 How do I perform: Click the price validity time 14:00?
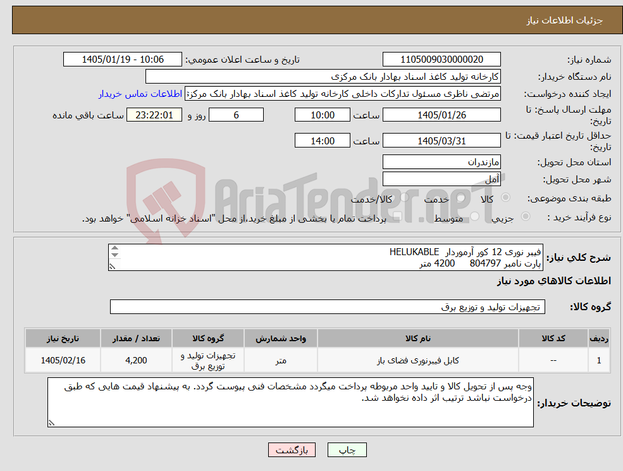coord(322,141)
